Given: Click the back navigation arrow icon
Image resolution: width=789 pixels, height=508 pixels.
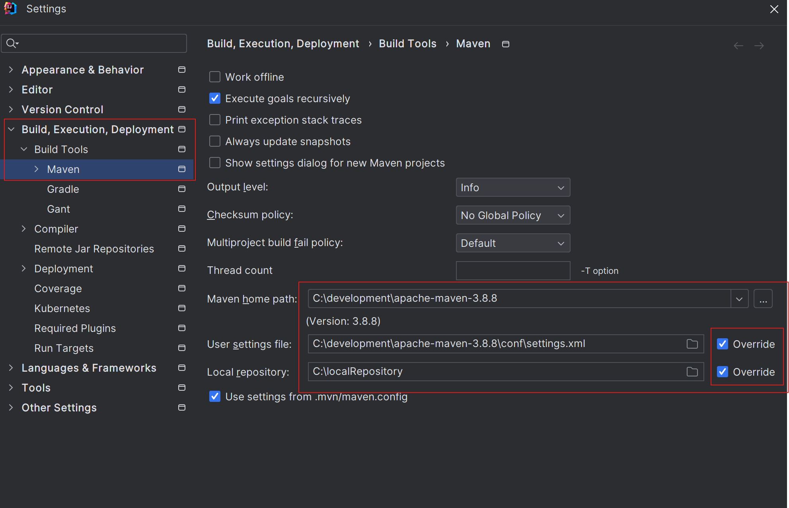Looking at the screenshot, I should (x=738, y=46).
